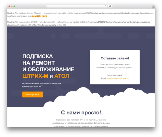Image resolution: width=162 pixels, height=137 pixels.
Task: Click the 'НА РЕМОНТ' headline line
Action: tap(39, 63)
